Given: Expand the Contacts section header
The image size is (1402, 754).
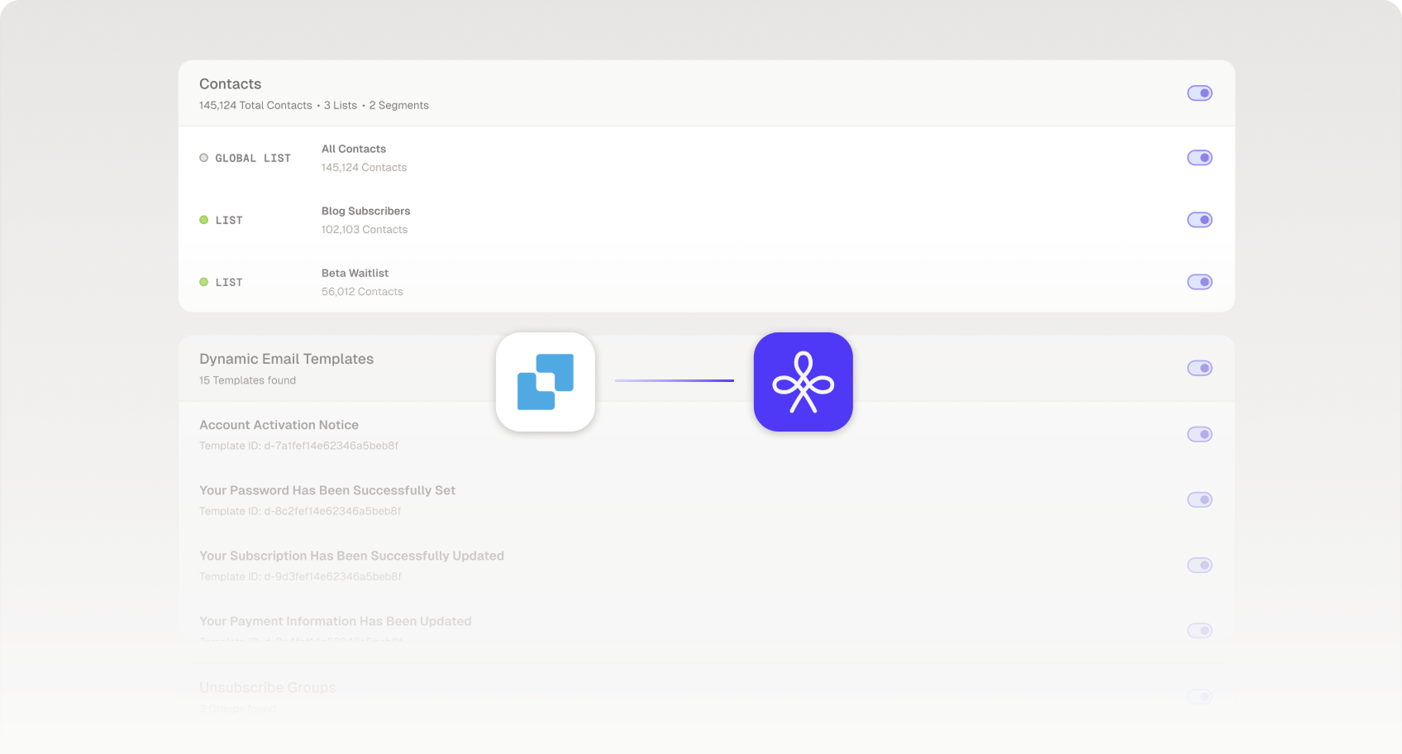Looking at the screenshot, I should click(x=231, y=84).
